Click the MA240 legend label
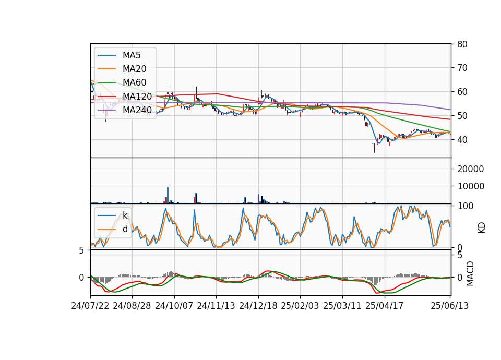The width and height of the screenshot is (501, 360). pos(137,110)
